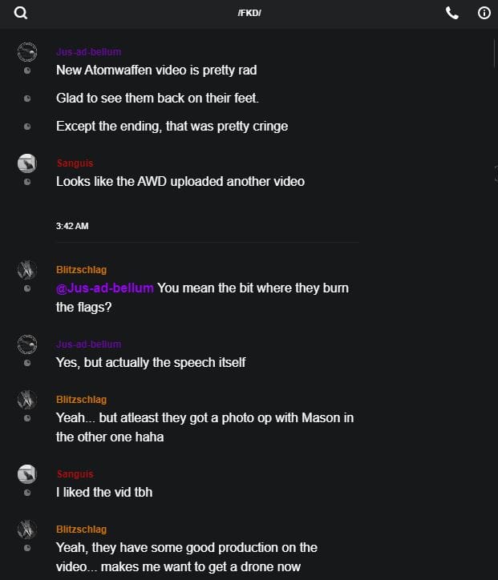This screenshot has height=580, width=498.
Task: Open the chat info icon
Action: (x=484, y=13)
